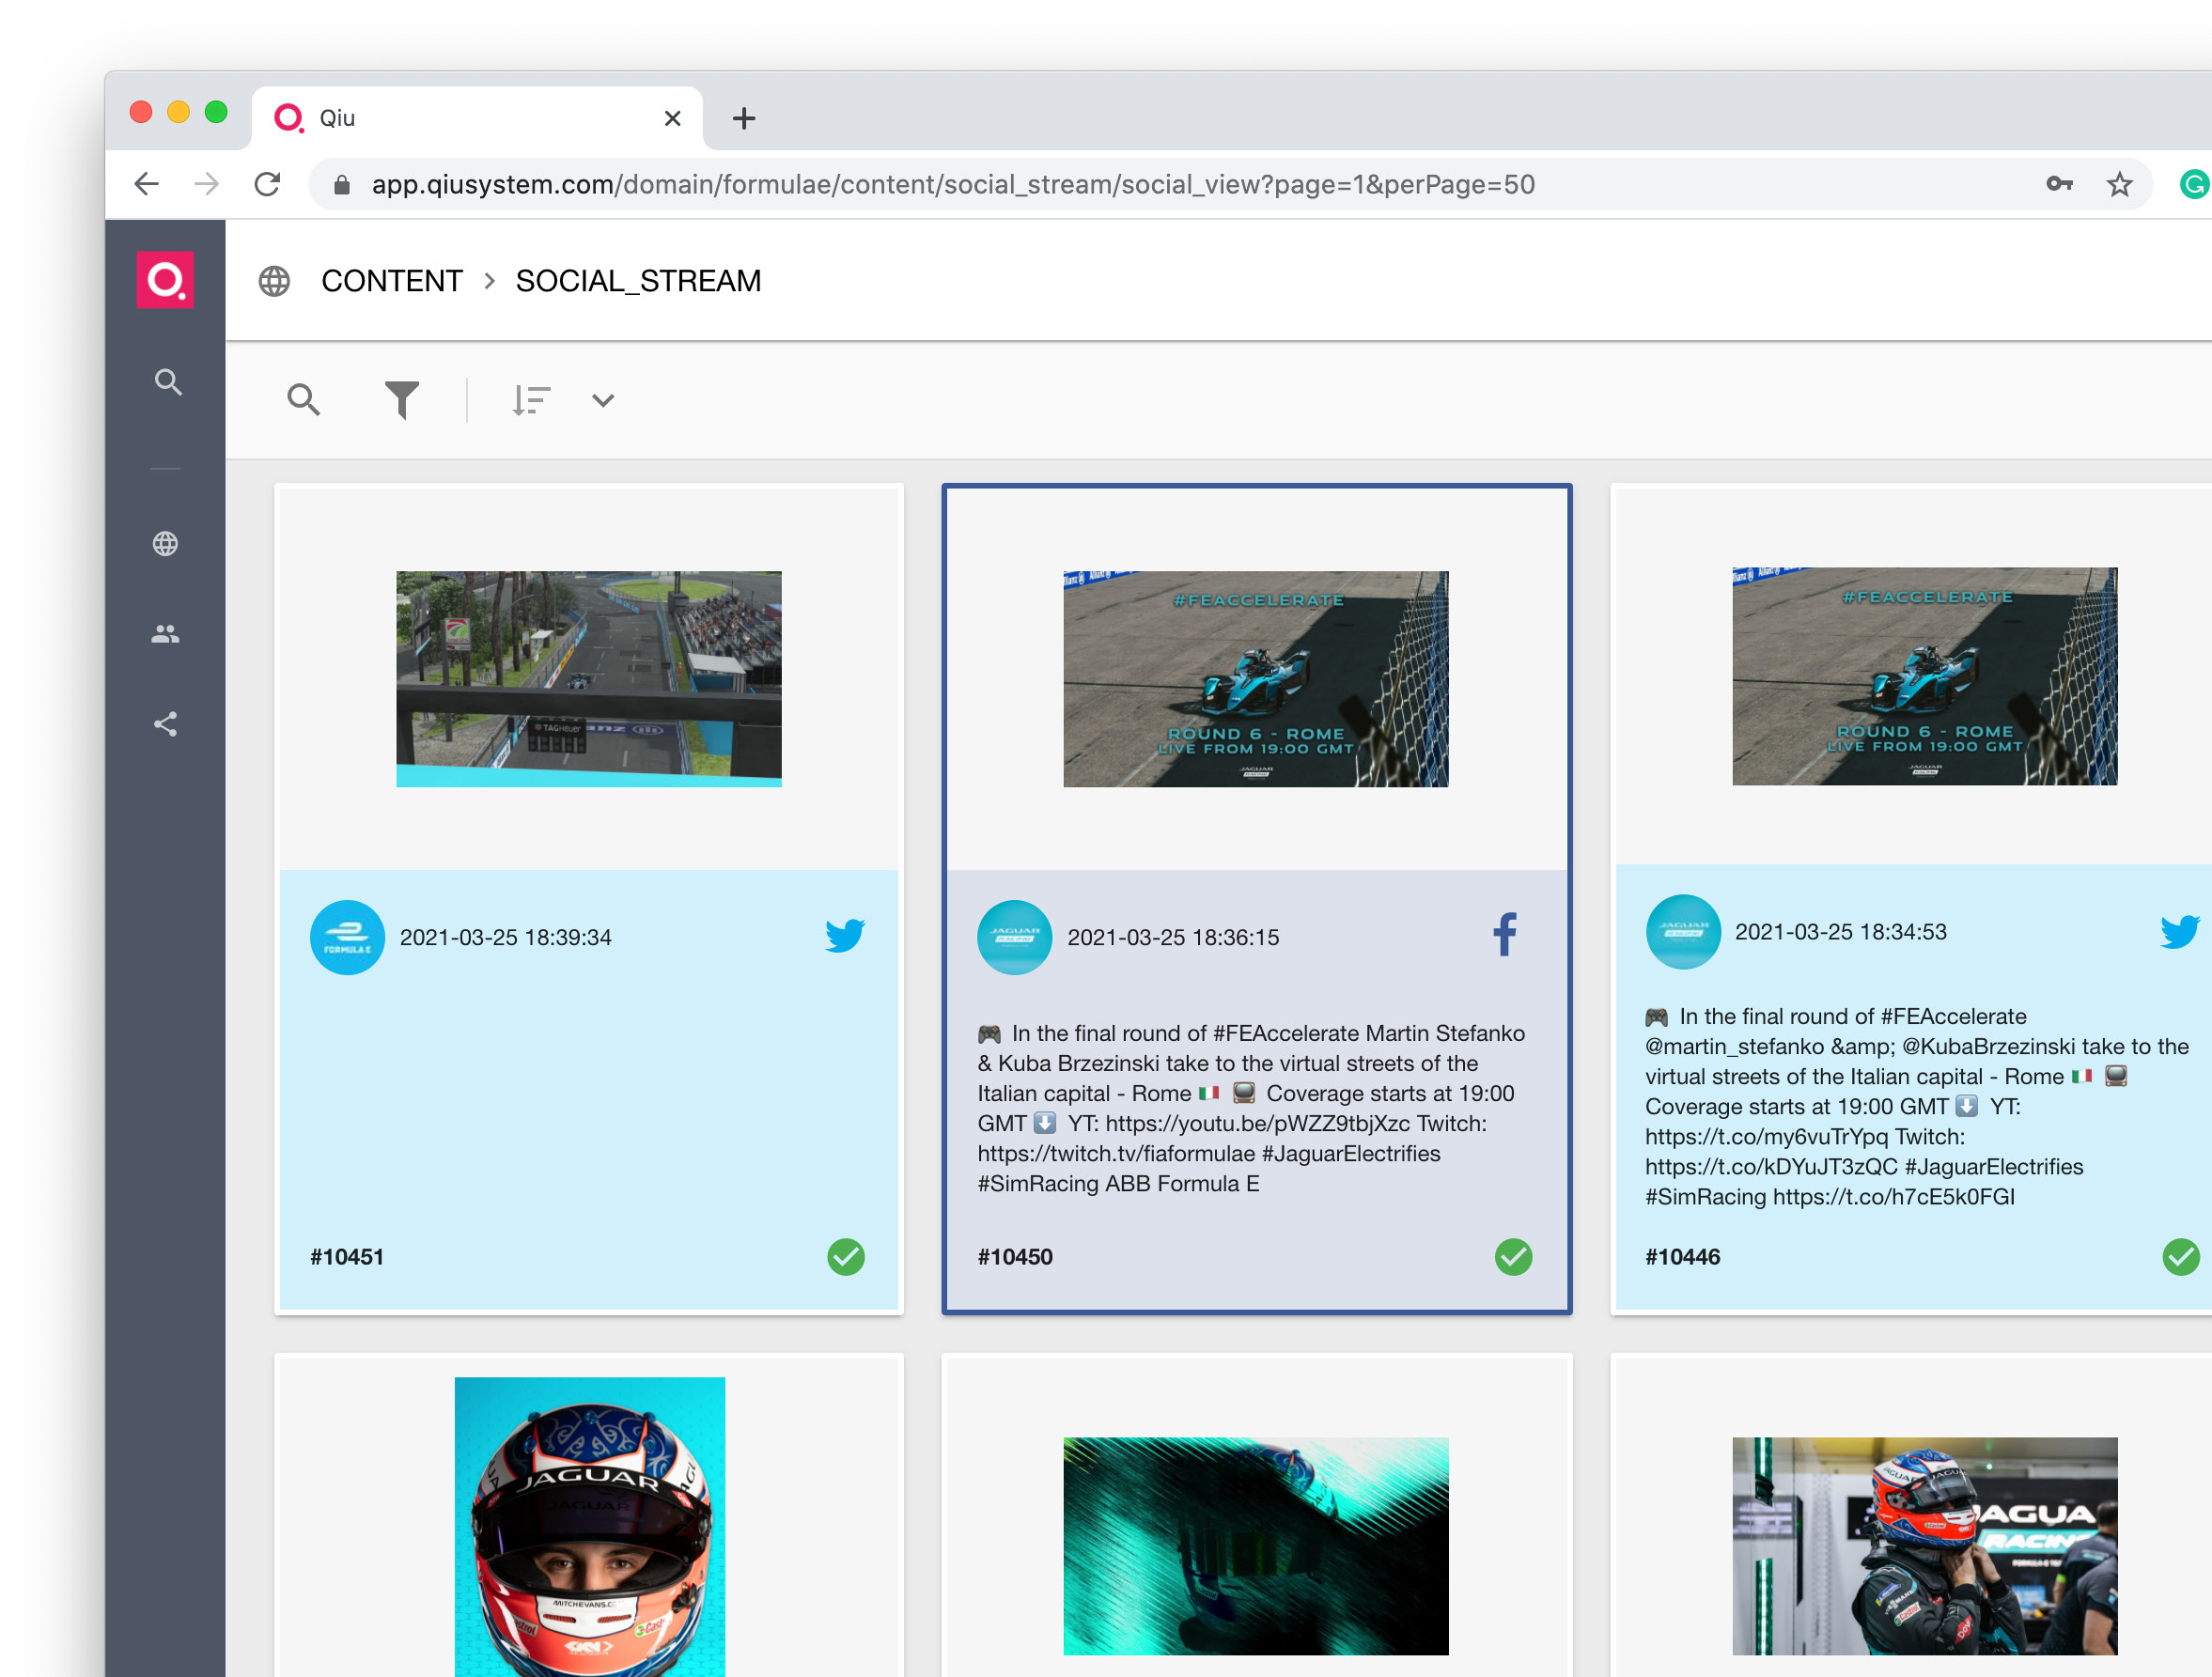Screen dimensions: 2212x1677
Task: Click the tweet text mentioning @martin_stefanko
Action: (x=1916, y=1106)
